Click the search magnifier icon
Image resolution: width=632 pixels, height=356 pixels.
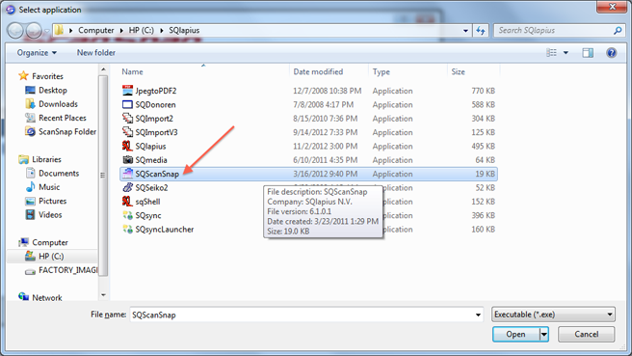click(618, 30)
